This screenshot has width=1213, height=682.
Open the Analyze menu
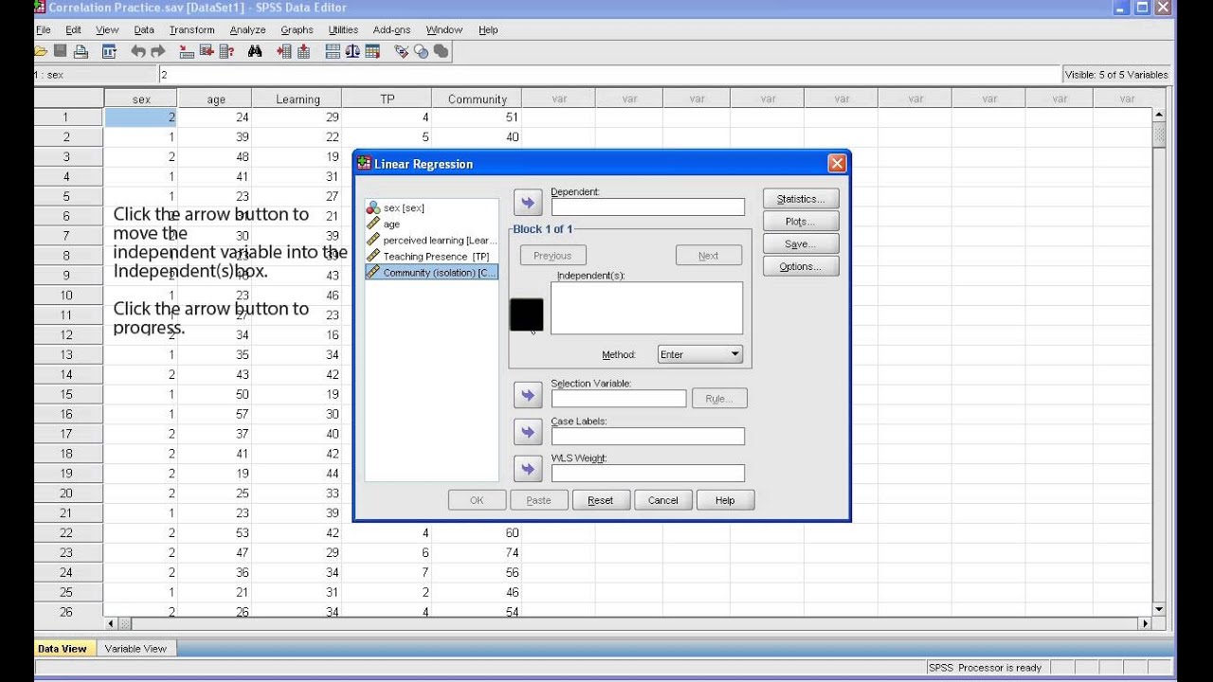[x=247, y=30]
